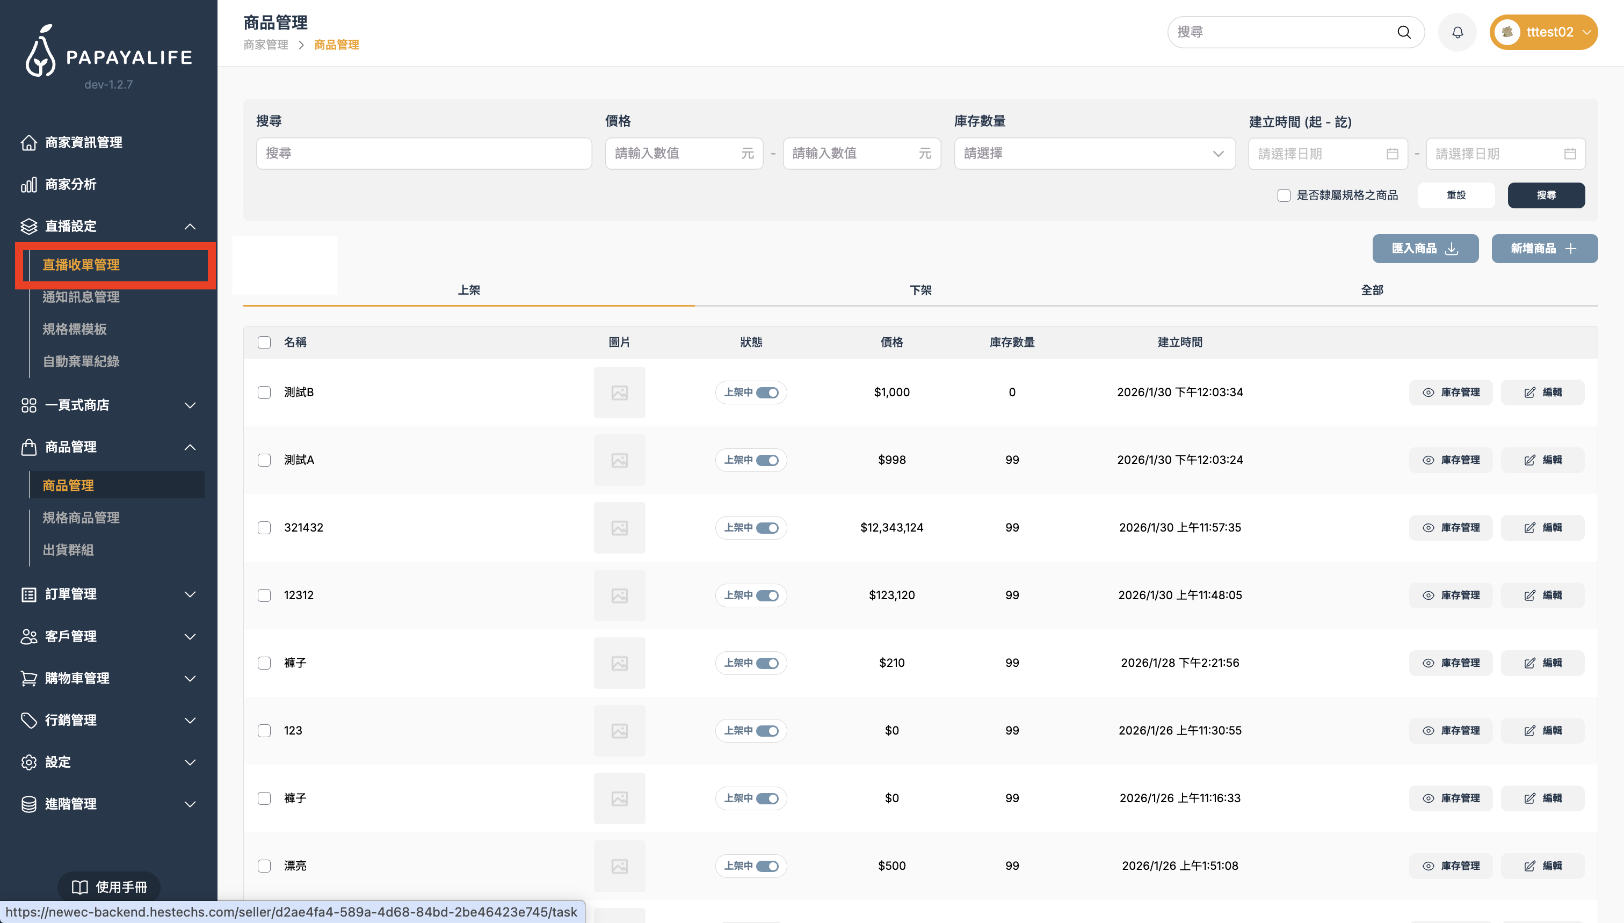Open calendar icon in start date field
This screenshot has height=923, width=1624.
[1392, 154]
